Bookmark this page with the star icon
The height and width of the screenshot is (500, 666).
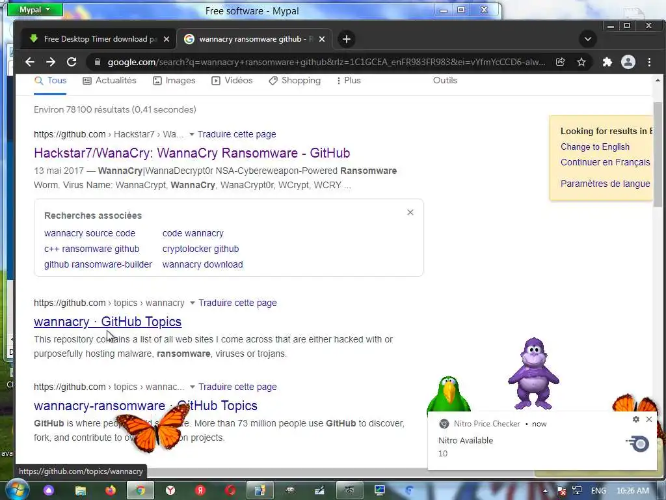click(x=581, y=62)
